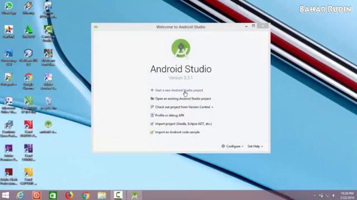Launch Internet Explorer from the taskbar
This screenshot has height=200, width=357.
[20, 195]
